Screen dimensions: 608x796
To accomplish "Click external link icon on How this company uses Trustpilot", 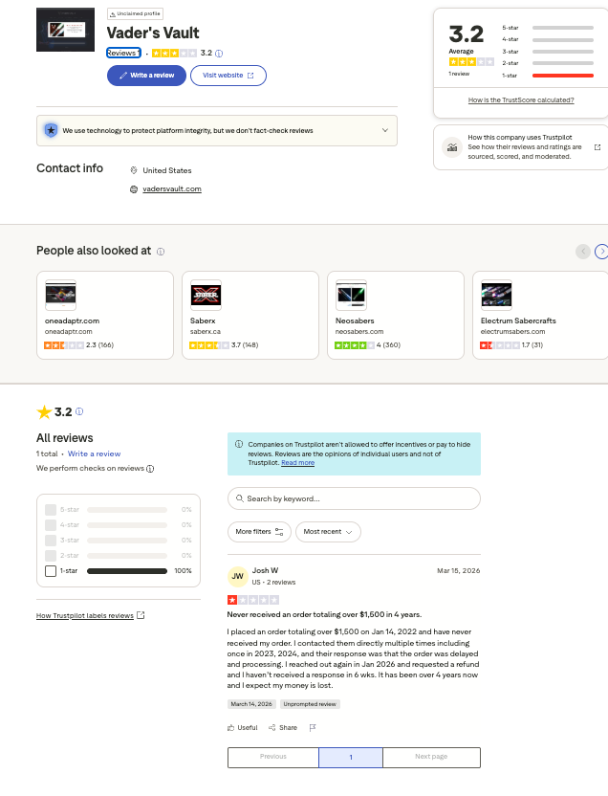I will pos(597,147).
